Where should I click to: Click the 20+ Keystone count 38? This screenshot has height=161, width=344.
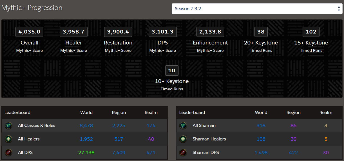pos(261,32)
